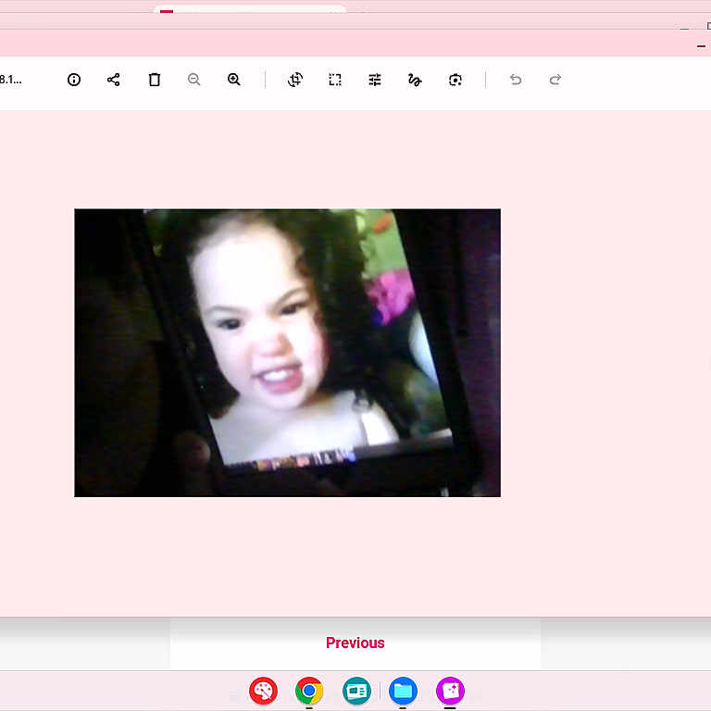The height and width of the screenshot is (711, 711).
Task: Redo the last edit
Action: click(555, 80)
